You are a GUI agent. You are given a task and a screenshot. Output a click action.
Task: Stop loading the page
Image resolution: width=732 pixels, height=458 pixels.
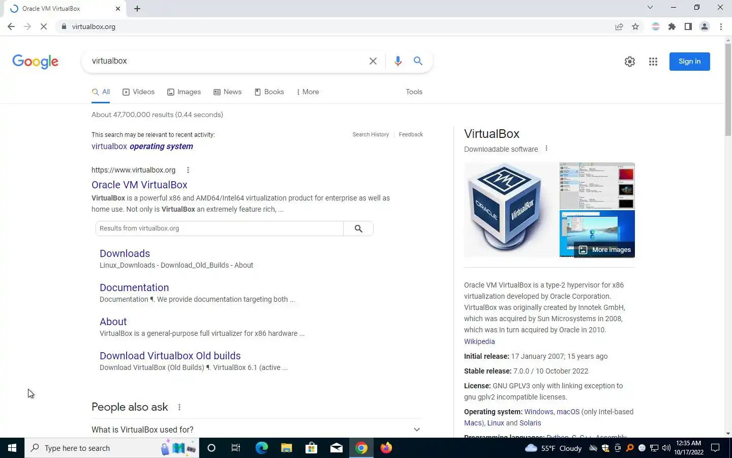click(x=44, y=26)
